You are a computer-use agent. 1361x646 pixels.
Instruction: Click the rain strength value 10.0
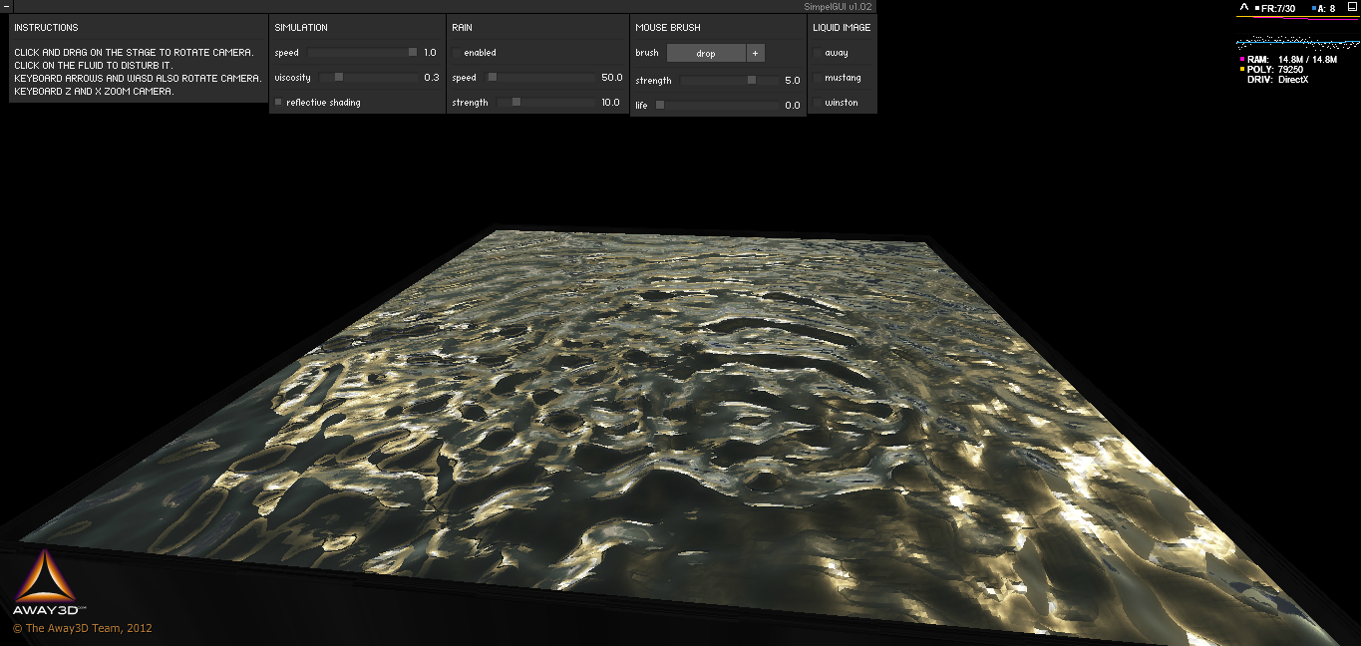click(611, 103)
